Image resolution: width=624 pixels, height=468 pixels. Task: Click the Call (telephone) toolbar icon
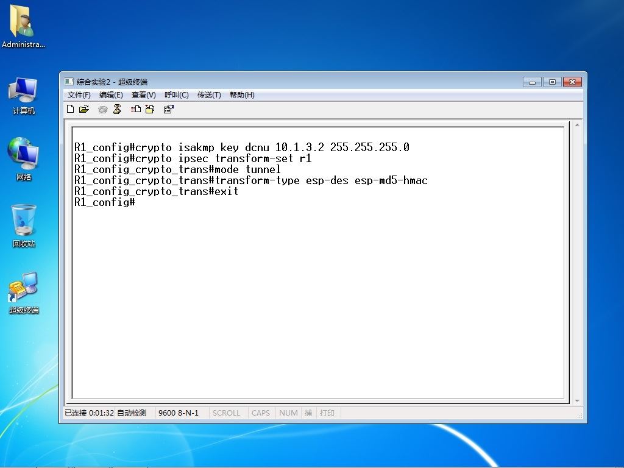coord(102,110)
